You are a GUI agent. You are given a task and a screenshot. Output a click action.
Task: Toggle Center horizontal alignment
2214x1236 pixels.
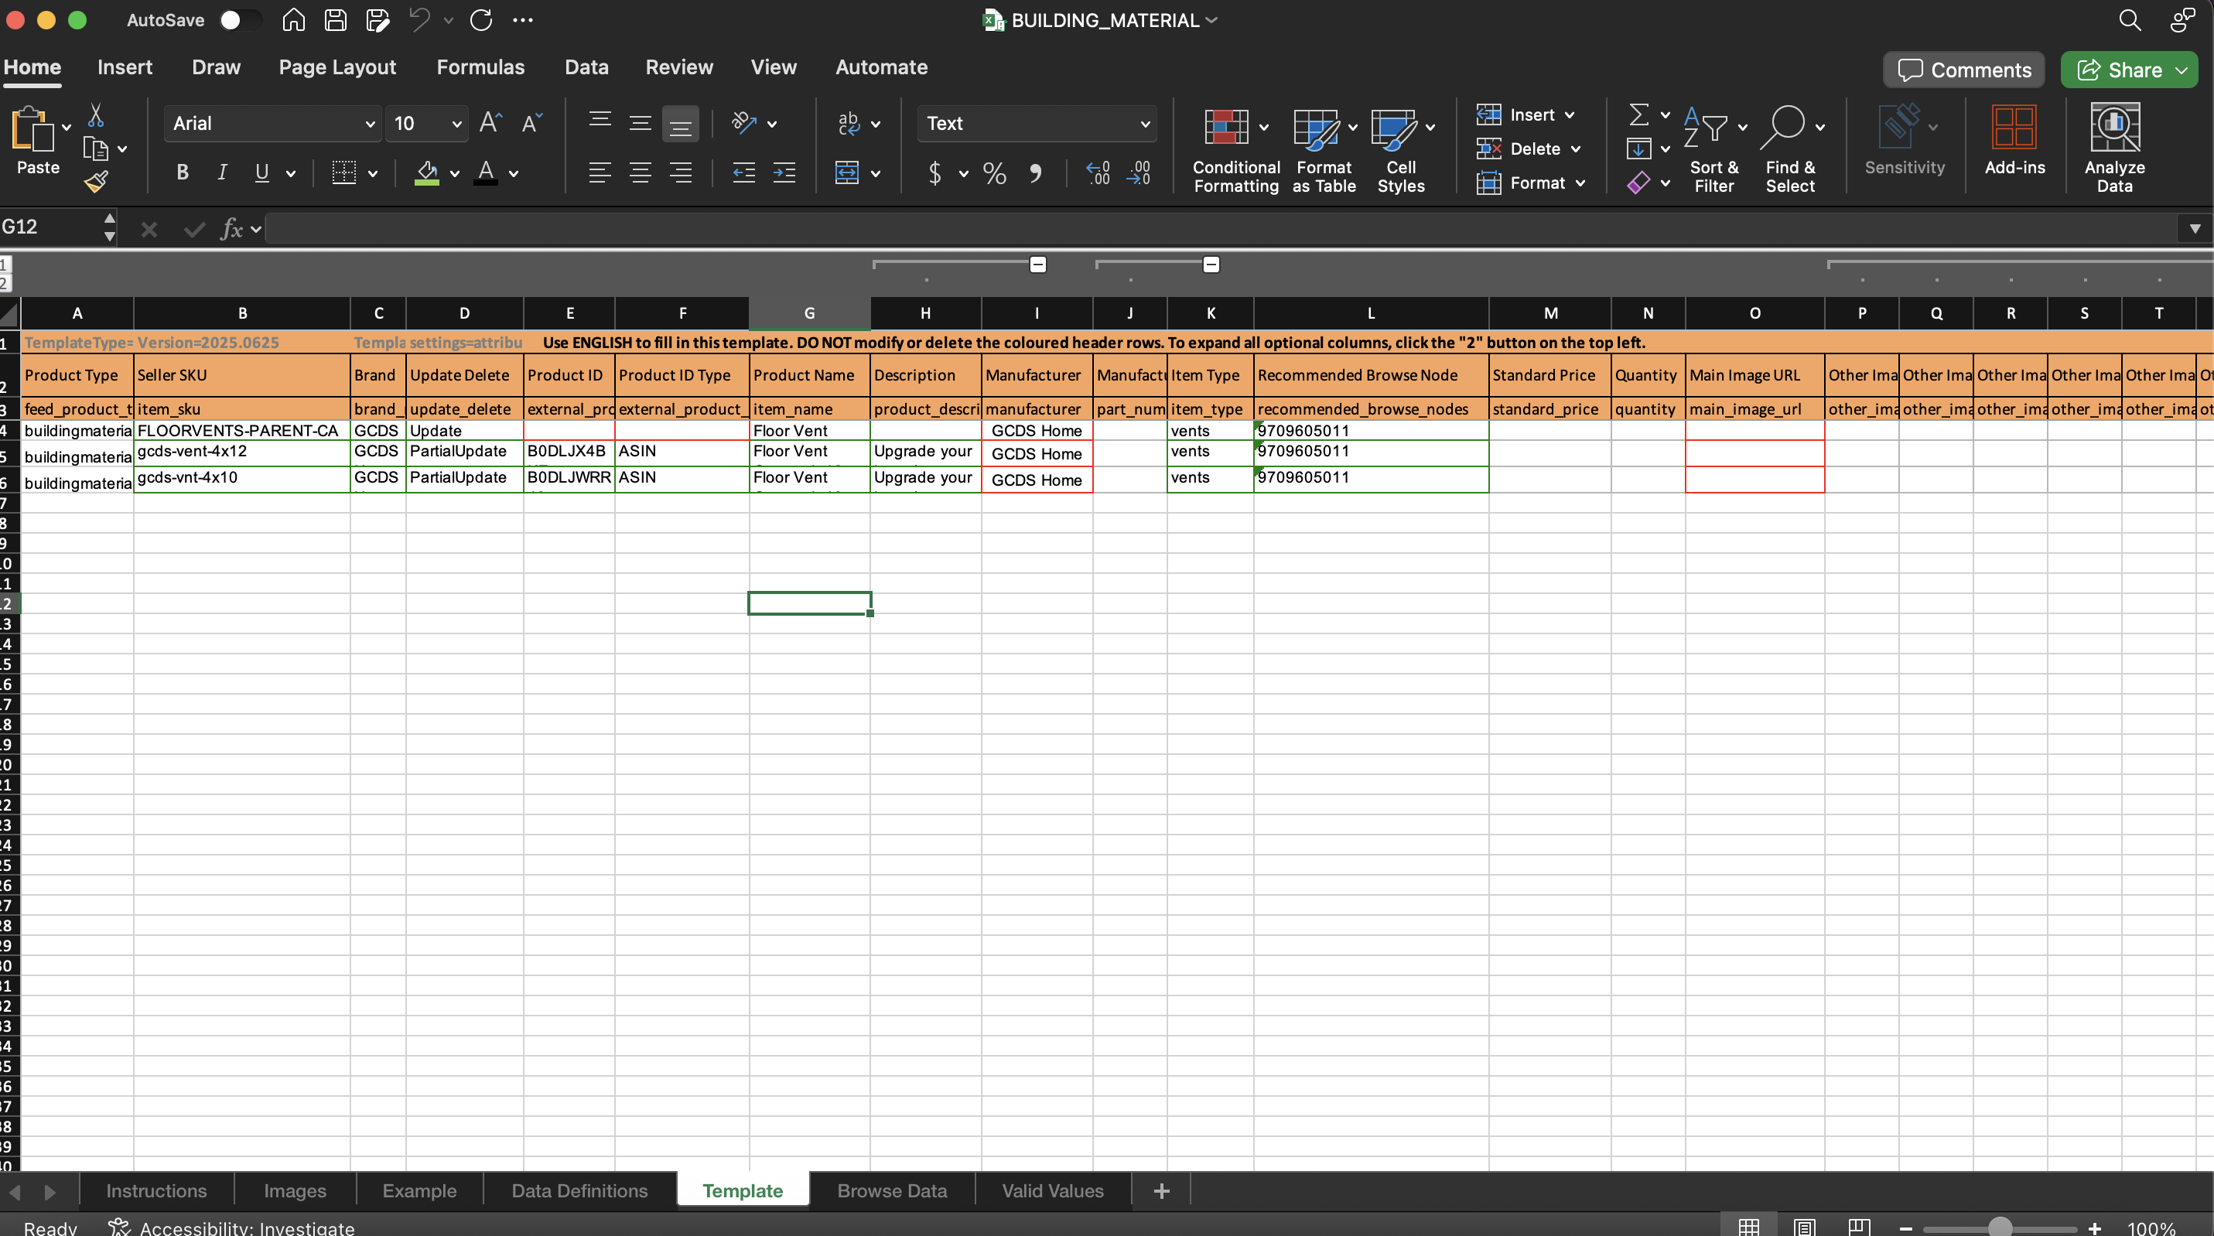640,172
